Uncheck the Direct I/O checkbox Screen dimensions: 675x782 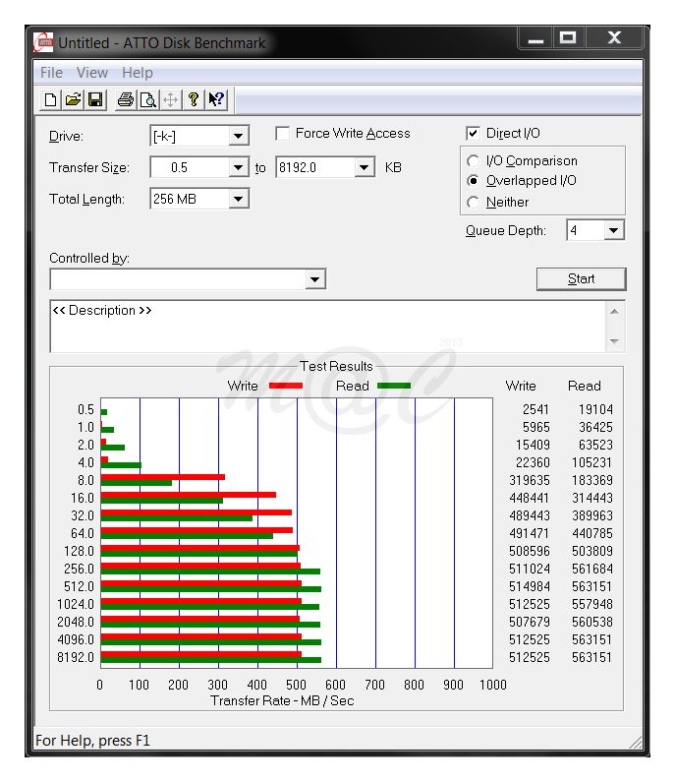(473, 133)
